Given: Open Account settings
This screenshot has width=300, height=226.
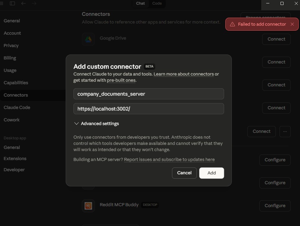Looking at the screenshot, I should pos(12,33).
